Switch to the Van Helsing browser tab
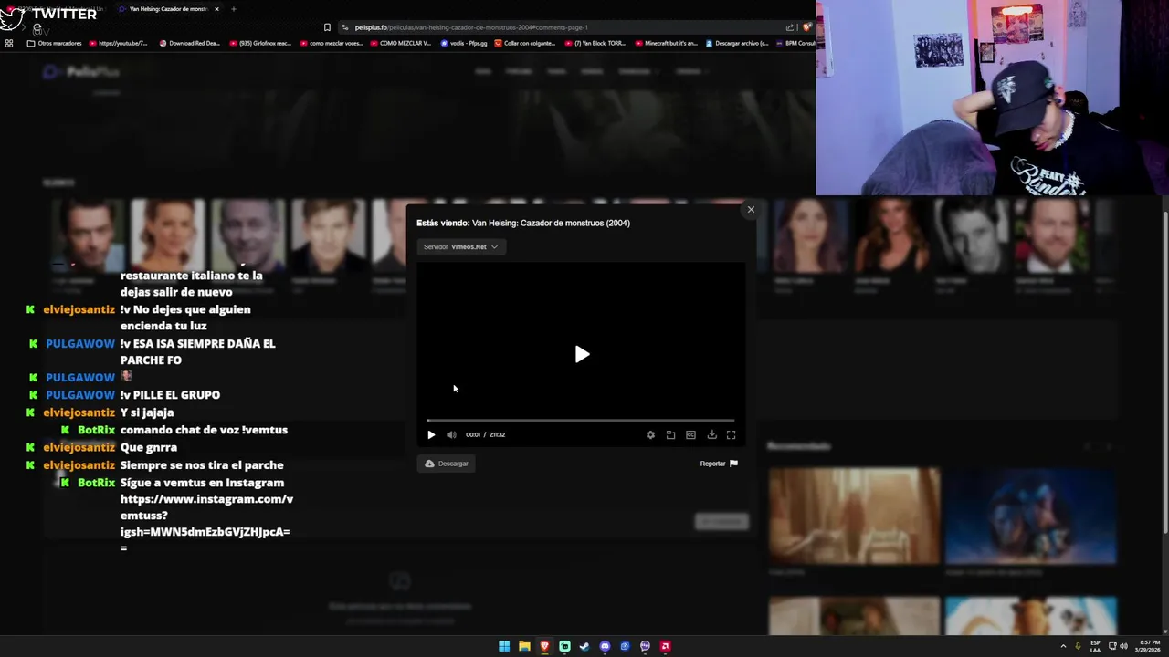This screenshot has height=657, width=1169. (168, 9)
